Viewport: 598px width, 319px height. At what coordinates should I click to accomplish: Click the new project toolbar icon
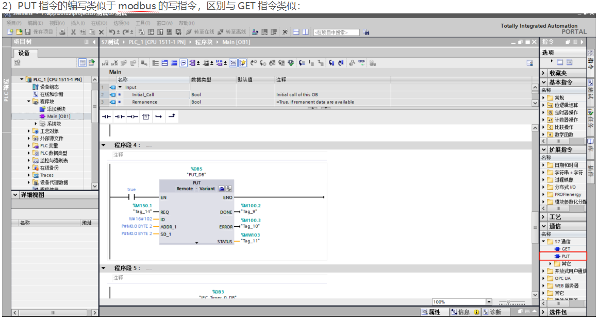(10, 32)
